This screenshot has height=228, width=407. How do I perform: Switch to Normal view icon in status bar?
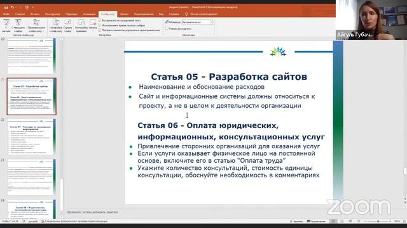point(333,221)
